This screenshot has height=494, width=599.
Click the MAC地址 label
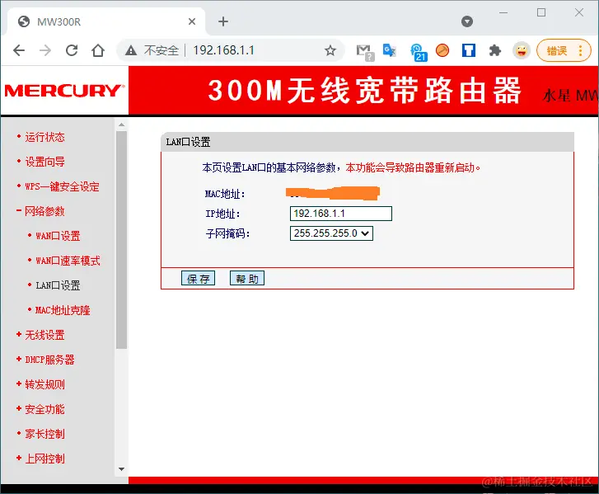click(225, 194)
